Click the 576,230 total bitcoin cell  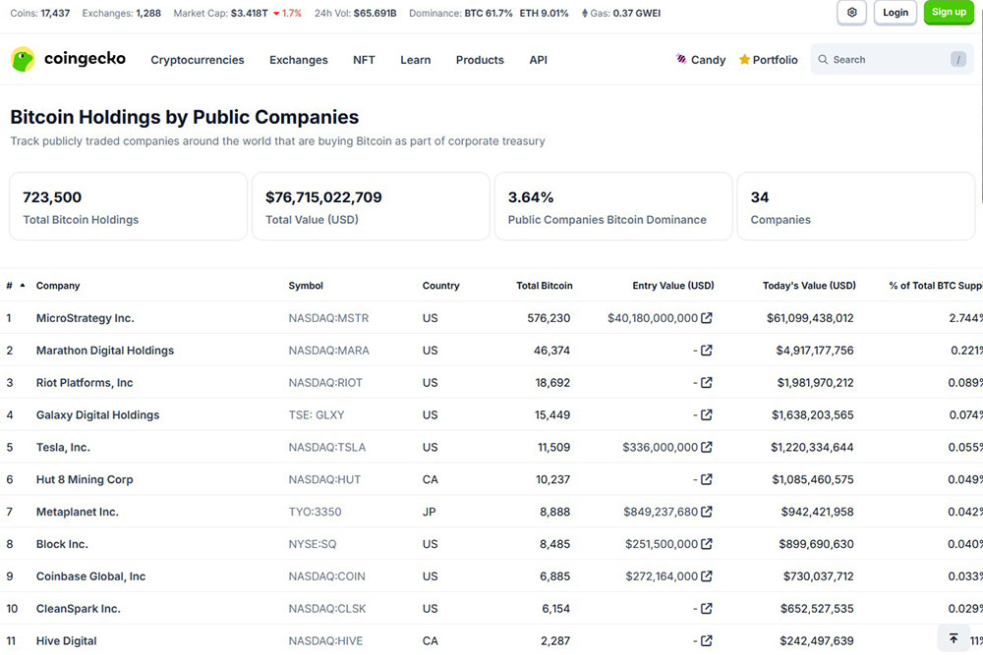tap(549, 318)
